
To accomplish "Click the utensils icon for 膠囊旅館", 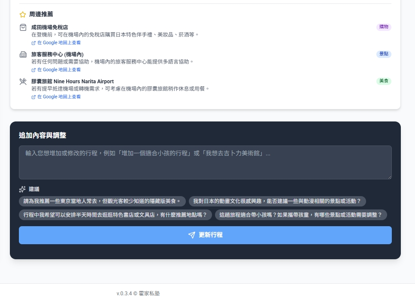I will pos(23,82).
